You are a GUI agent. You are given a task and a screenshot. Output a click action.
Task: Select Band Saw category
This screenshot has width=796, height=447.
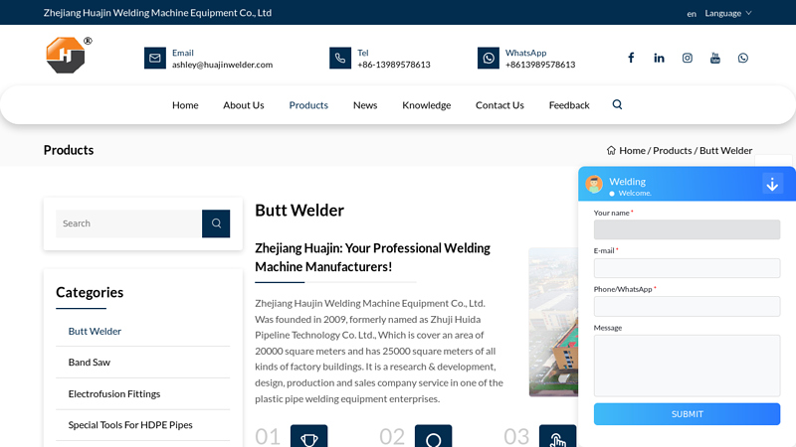click(x=90, y=362)
